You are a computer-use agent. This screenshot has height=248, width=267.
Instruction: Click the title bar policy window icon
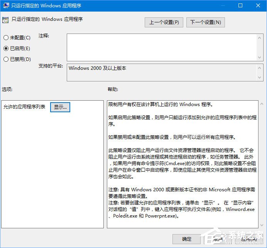tap(6, 5)
